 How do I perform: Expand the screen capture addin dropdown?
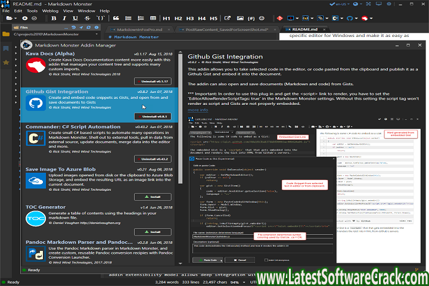[x=297, y=18]
